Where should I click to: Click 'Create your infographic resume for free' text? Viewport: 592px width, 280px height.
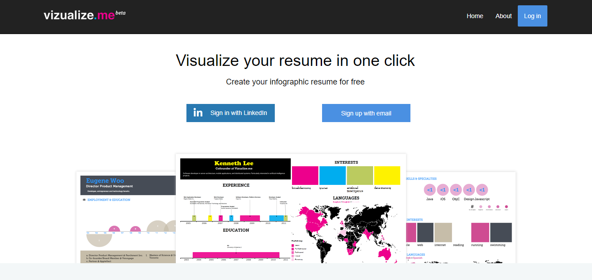296,82
